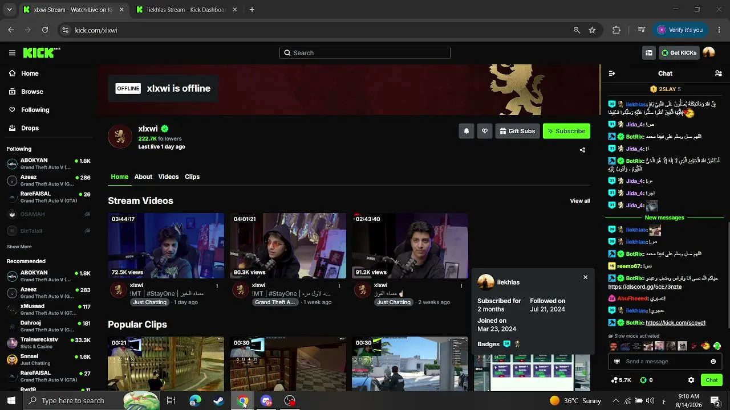Switch to the About tab
This screenshot has height=410, width=730.
click(x=143, y=177)
